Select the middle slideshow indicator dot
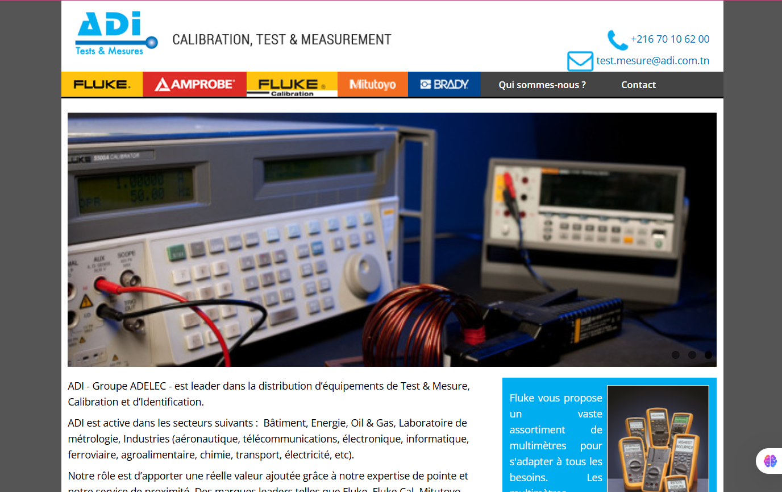The height and width of the screenshot is (492, 782). pos(692,355)
